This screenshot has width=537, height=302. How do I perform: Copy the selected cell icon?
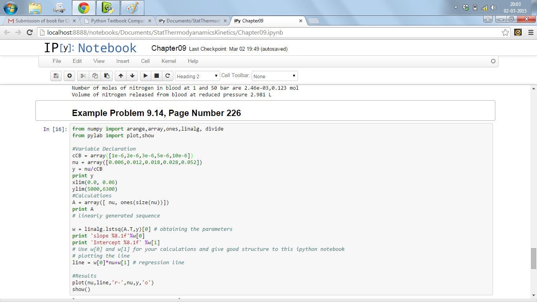click(x=95, y=76)
